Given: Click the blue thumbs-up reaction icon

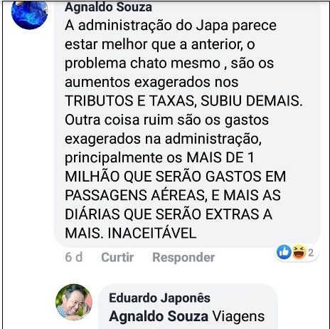Looking at the screenshot, I should click(x=284, y=252).
